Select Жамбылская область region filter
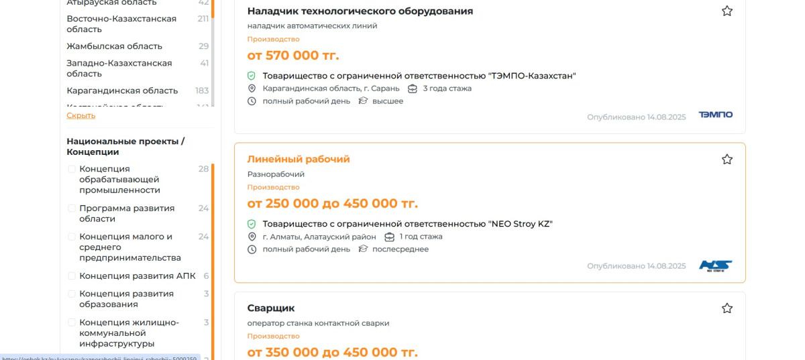The image size is (805, 360). click(x=114, y=46)
